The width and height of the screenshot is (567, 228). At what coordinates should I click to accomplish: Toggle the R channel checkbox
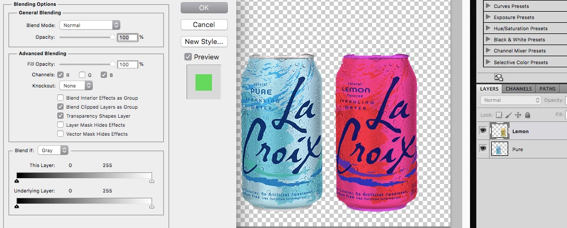coord(60,75)
